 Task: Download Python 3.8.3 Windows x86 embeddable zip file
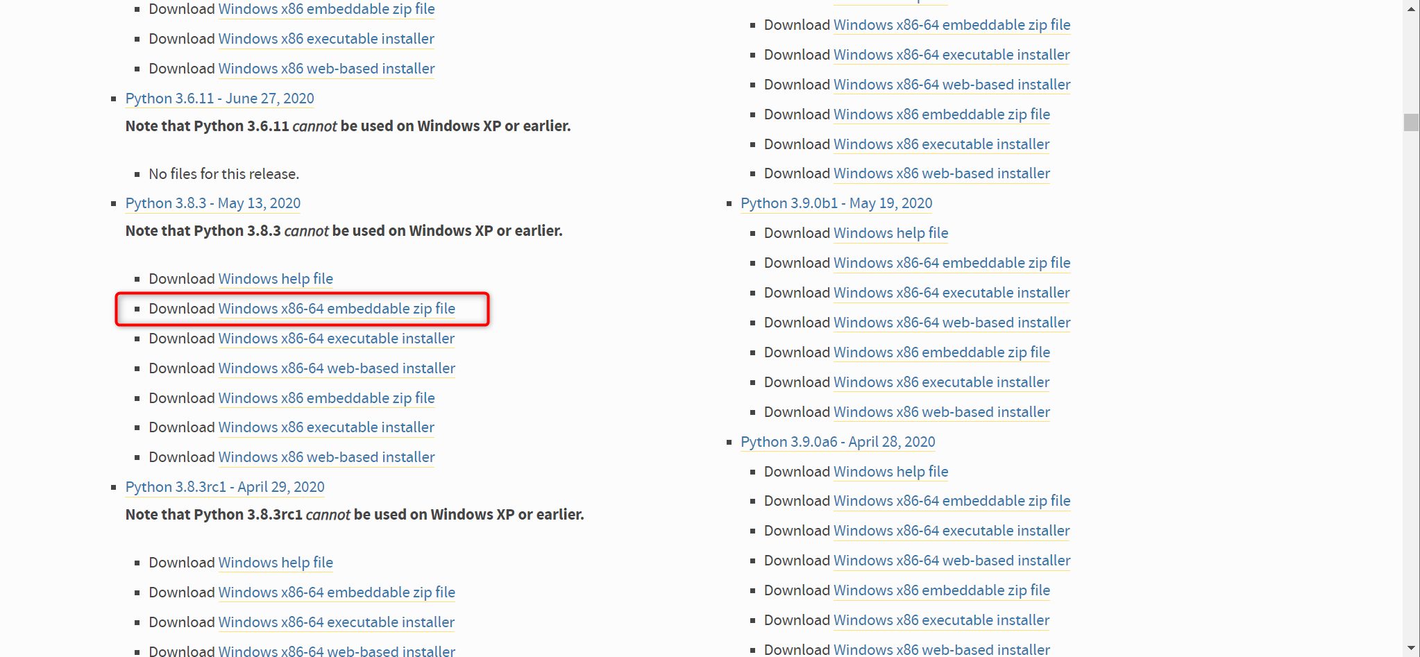pyautogui.click(x=326, y=398)
